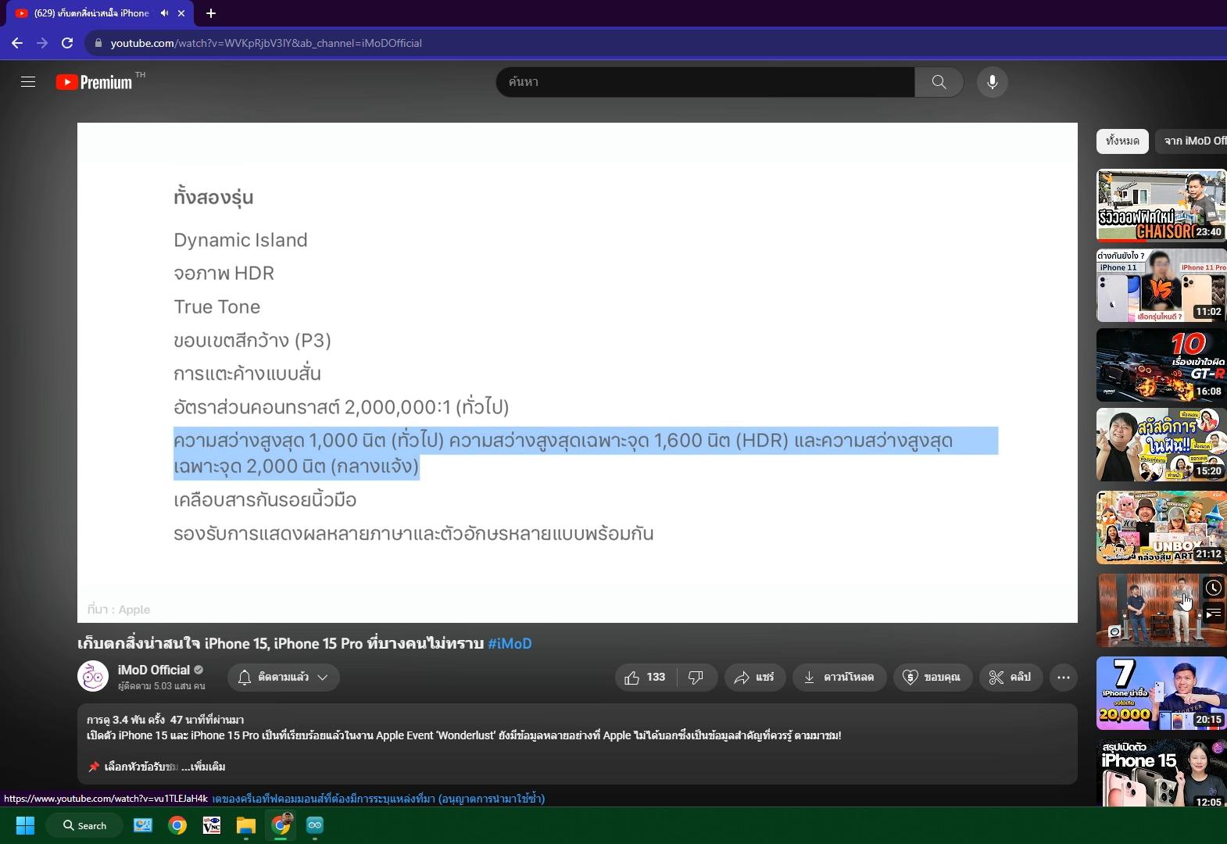The image size is (1227, 844).
Task: Open CHAISORI office review video thumbnail
Action: click(x=1161, y=206)
